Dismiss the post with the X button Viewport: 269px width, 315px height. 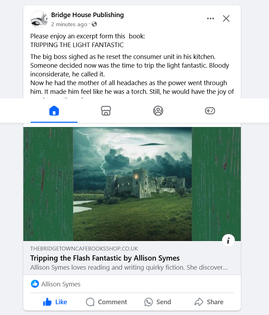[226, 18]
